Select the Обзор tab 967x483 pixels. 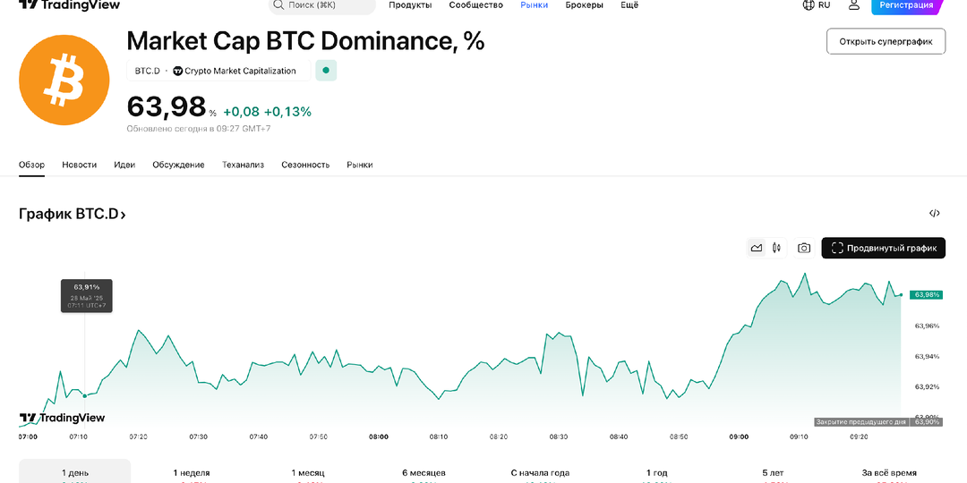click(31, 165)
